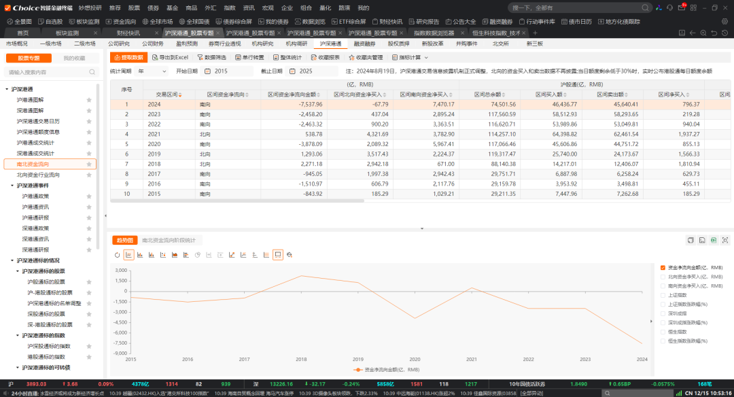Open the 统计周期 dropdown
This screenshot has height=397, width=734.
[152, 71]
